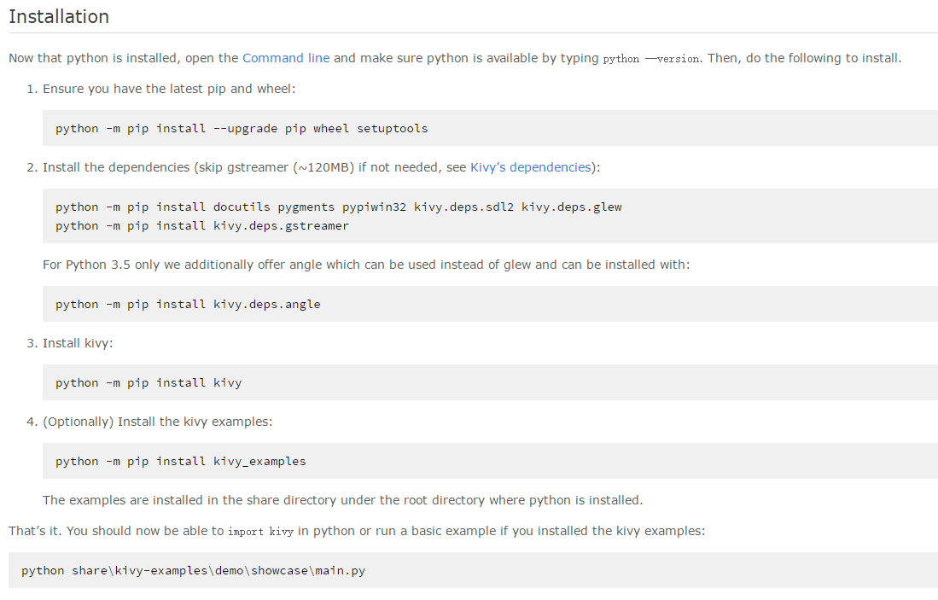Click the kivy.deps.angle install code block
938x600 pixels.
click(188, 305)
